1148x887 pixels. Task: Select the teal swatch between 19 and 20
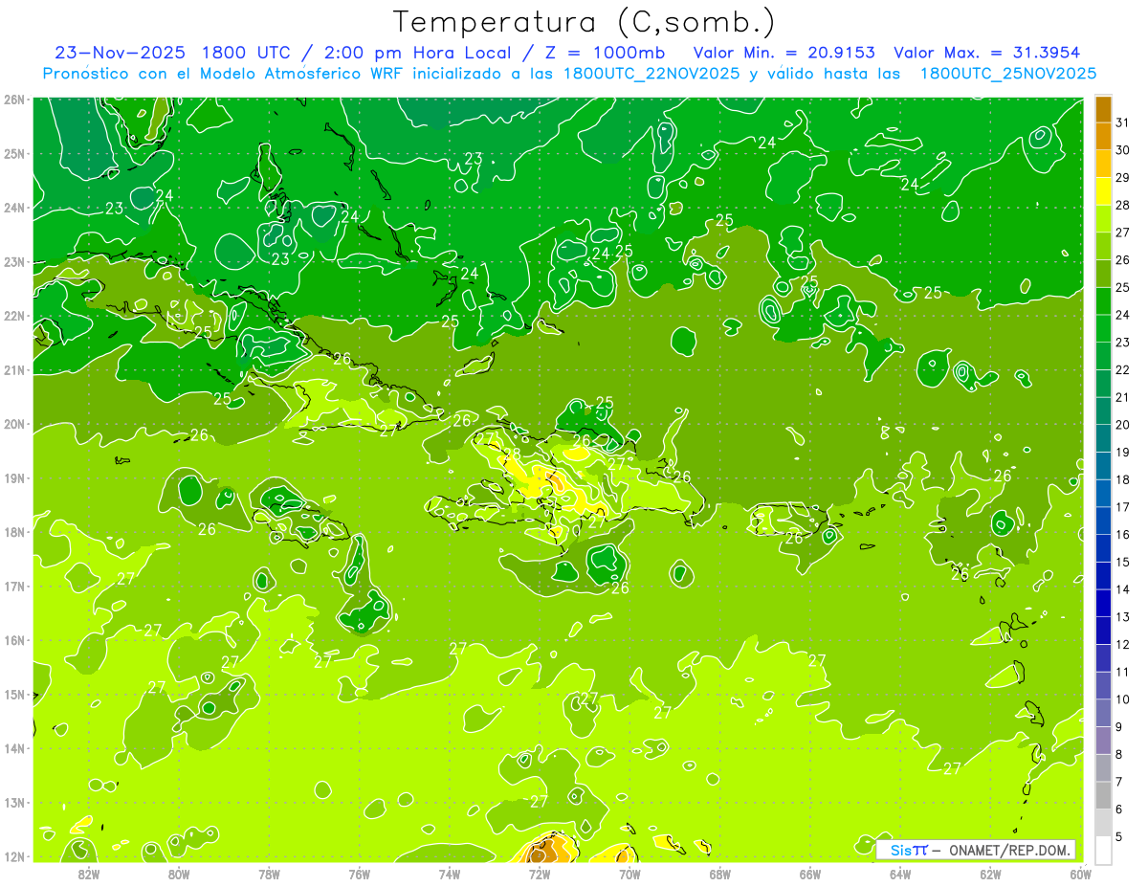[1103, 438]
